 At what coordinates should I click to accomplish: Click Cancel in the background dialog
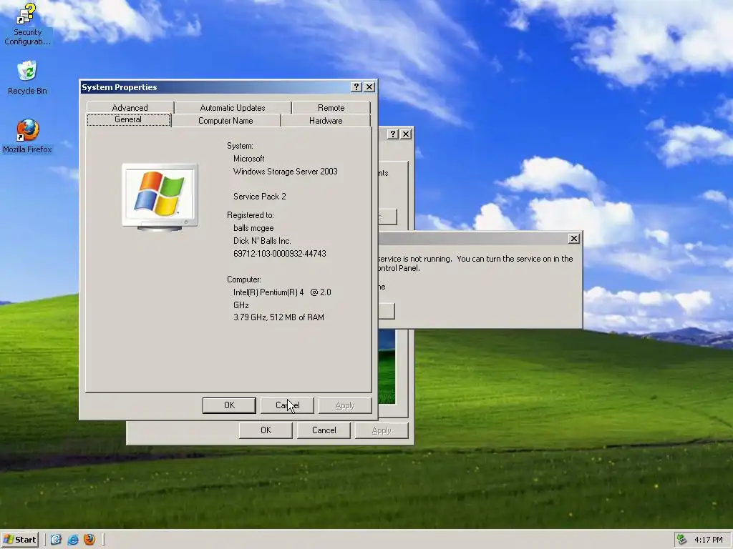click(324, 430)
